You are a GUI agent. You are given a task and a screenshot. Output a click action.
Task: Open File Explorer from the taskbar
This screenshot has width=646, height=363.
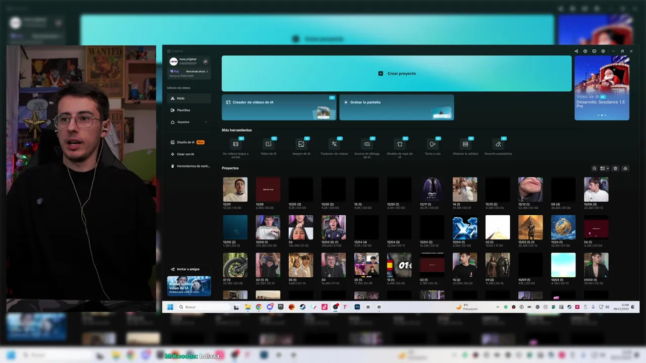tap(248, 307)
